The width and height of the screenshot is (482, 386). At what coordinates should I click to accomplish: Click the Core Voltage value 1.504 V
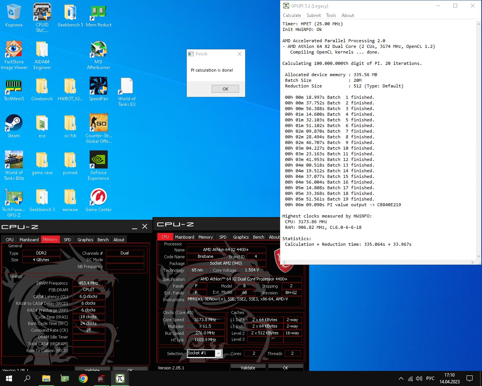tap(252, 270)
